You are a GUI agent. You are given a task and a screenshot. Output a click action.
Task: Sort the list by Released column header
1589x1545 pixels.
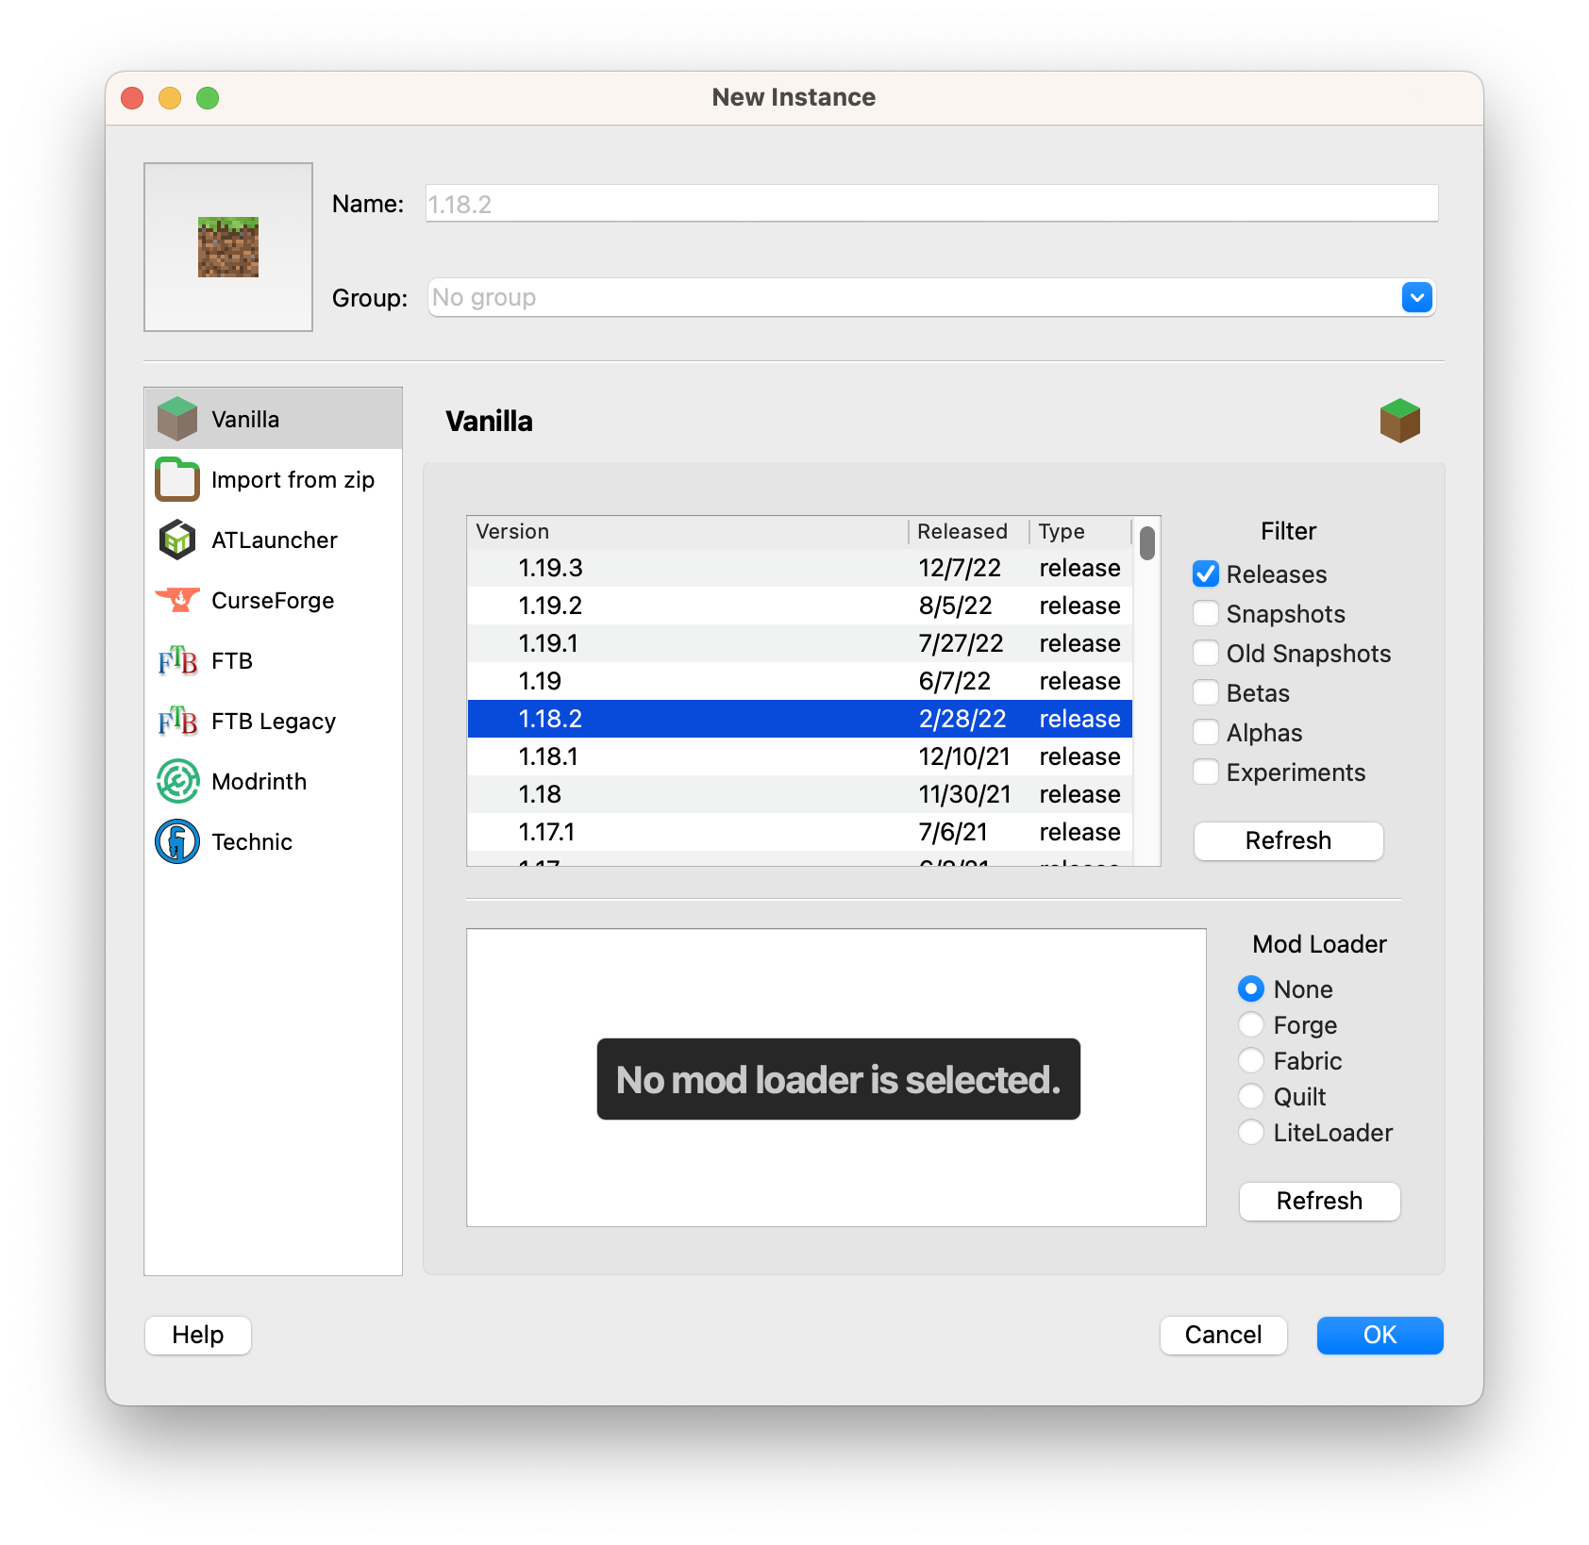[x=962, y=532]
